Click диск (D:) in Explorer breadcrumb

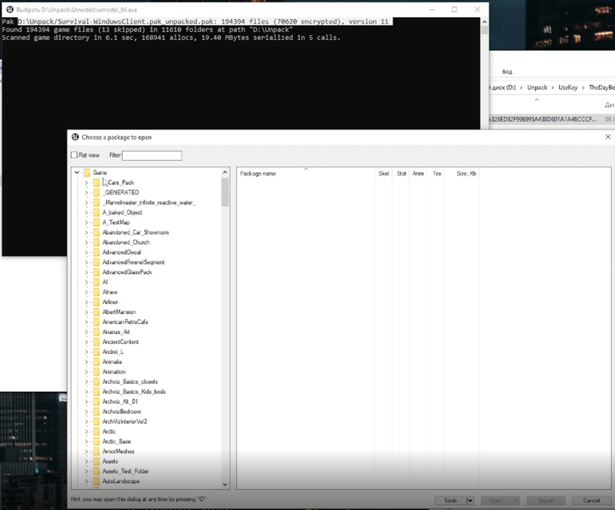click(x=503, y=87)
